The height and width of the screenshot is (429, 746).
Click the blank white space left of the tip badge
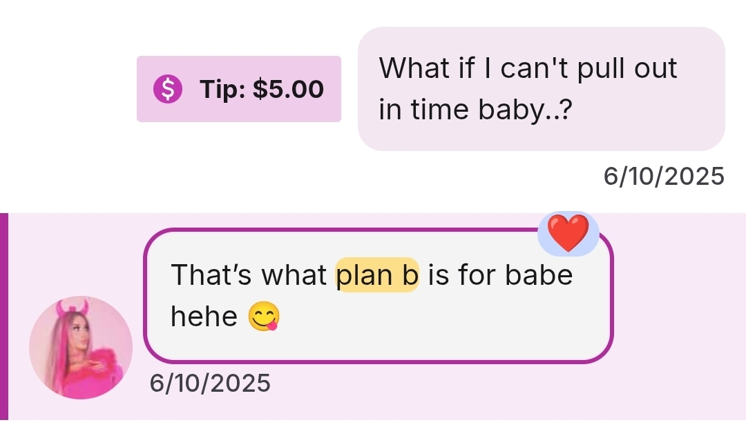click(69, 89)
